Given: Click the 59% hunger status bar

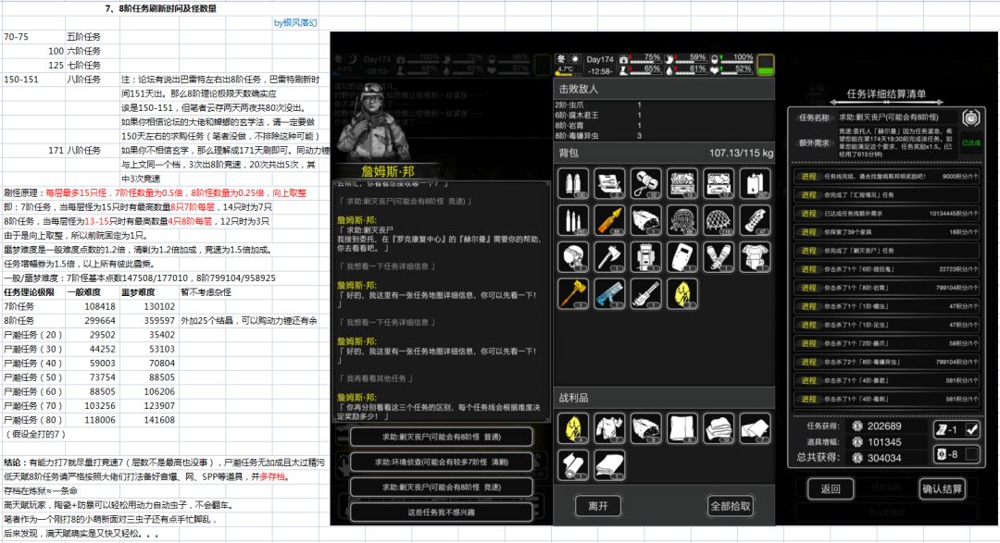Looking at the screenshot, I should (687, 58).
